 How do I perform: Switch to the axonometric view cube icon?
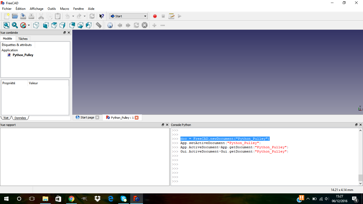pos(36,25)
